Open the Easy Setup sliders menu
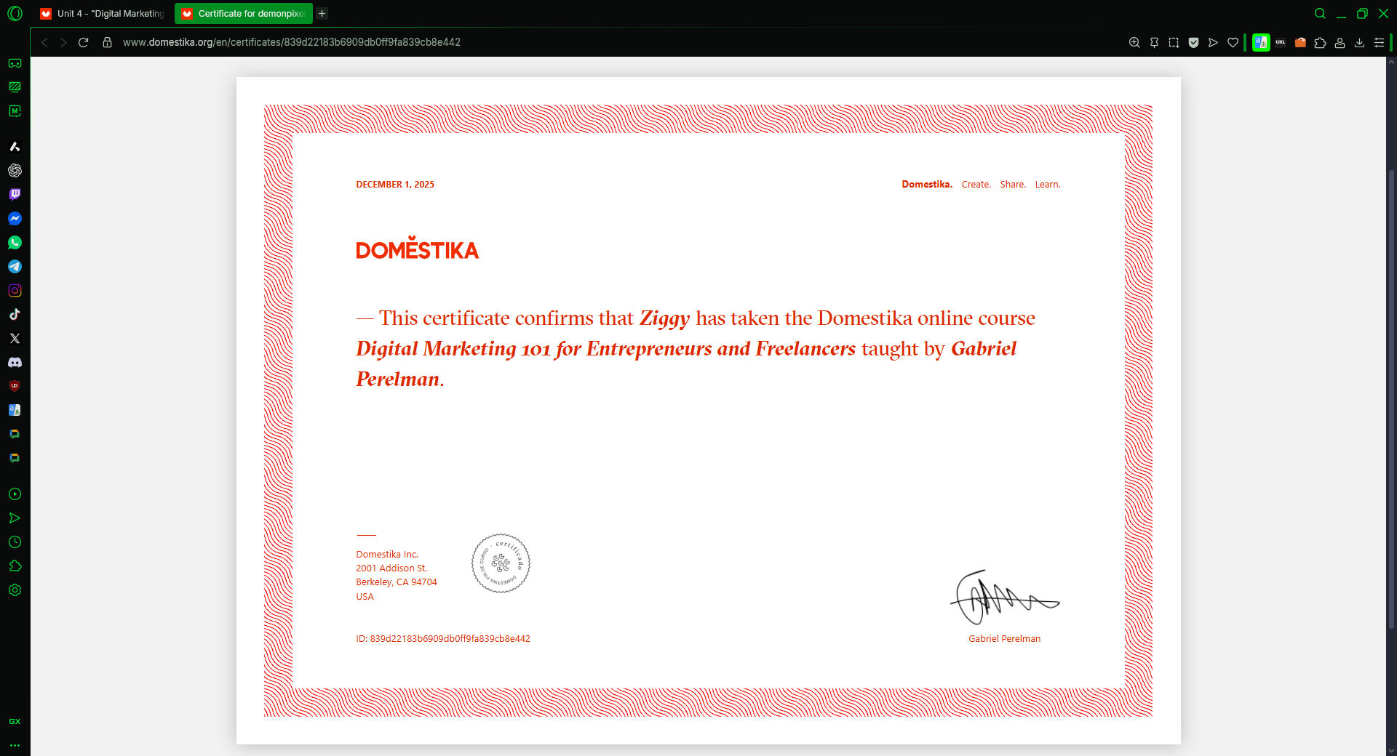 point(1379,43)
